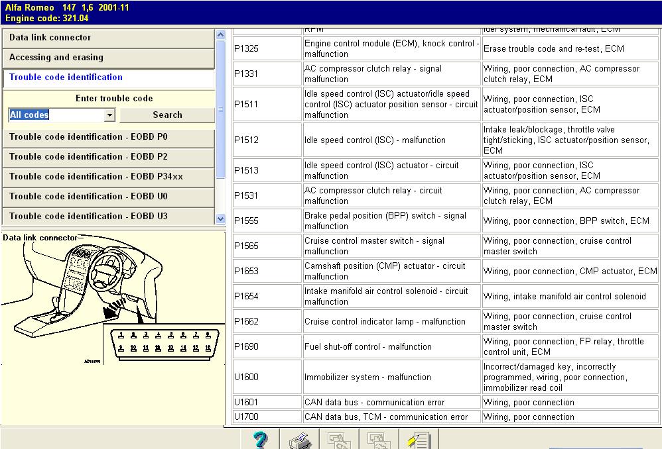Screen dimensions: 662x449
Task: Open Trouble code identification - EOBD P34xx
Action: click(x=109, y=177)
